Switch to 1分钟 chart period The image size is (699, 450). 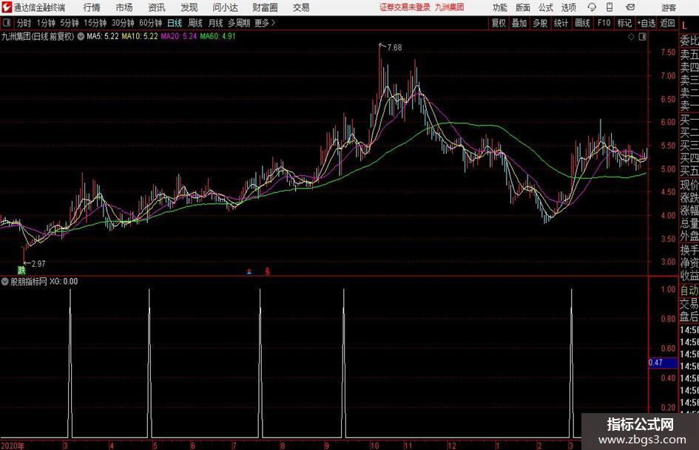click(x=46, y=23)
